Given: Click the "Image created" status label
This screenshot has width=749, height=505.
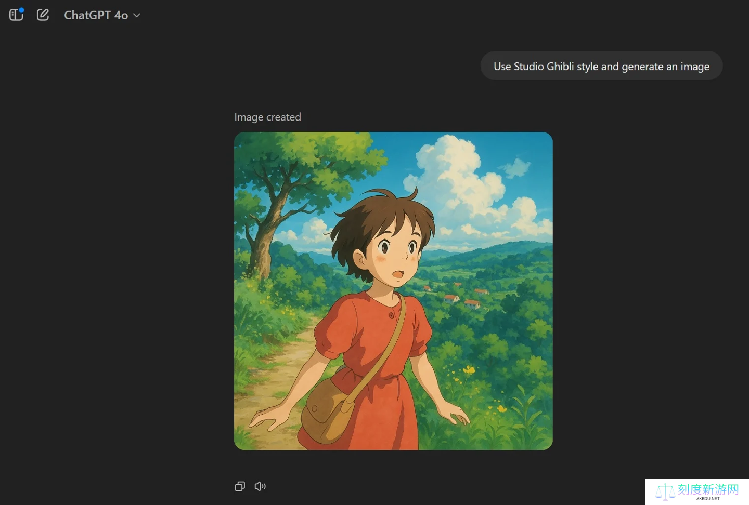Looking at the screenshot, I should 267,117.
